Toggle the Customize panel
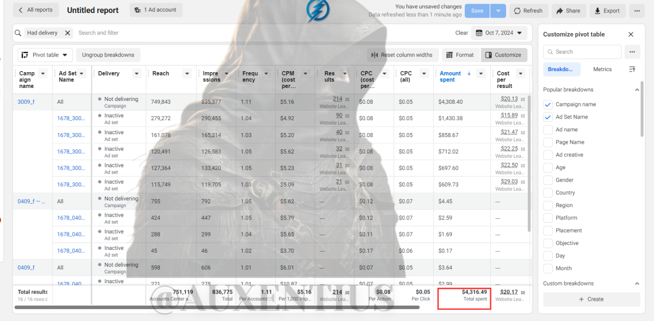The image size is (654, 321). pyautogui.click(x=504, y=55)
